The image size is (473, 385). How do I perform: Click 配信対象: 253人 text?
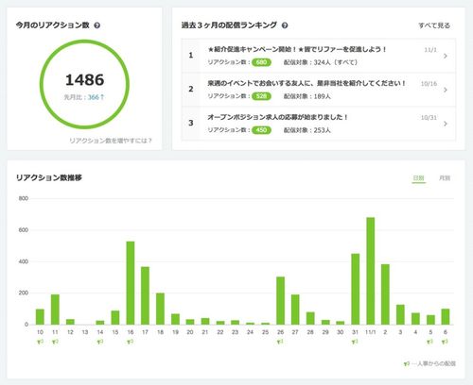pos(307,130)
